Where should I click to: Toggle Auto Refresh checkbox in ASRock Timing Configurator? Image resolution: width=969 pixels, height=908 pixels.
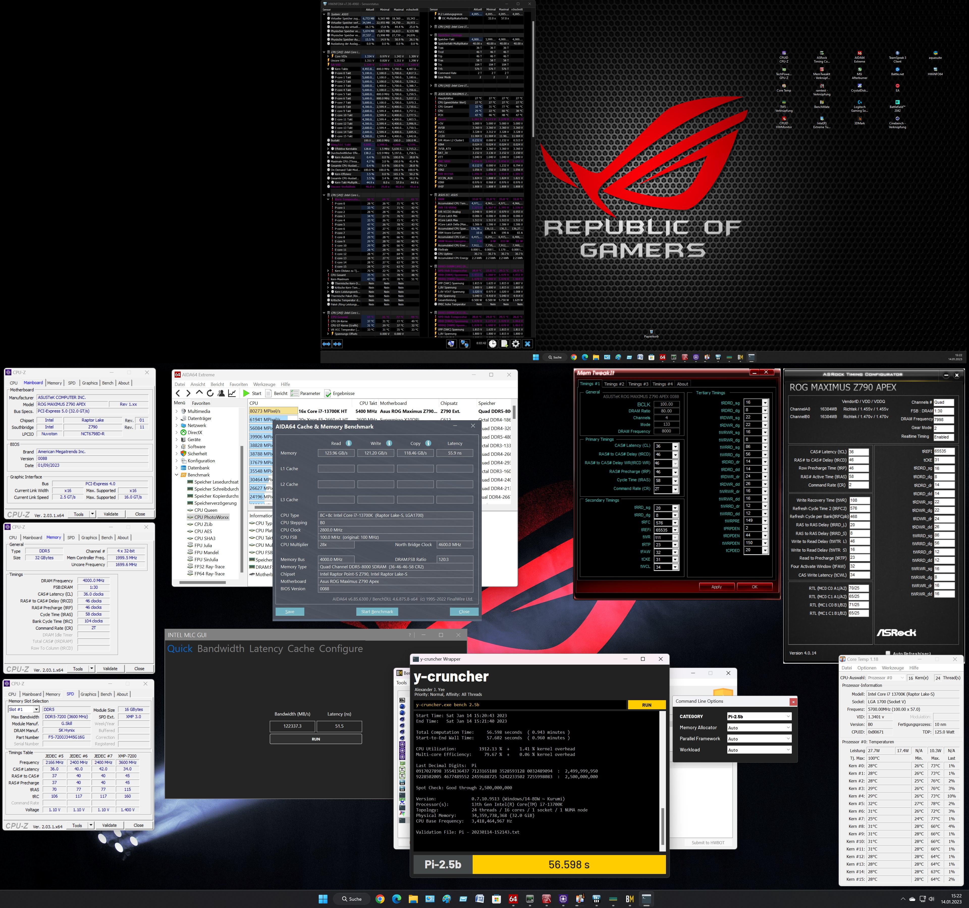(x=887, y=654)
